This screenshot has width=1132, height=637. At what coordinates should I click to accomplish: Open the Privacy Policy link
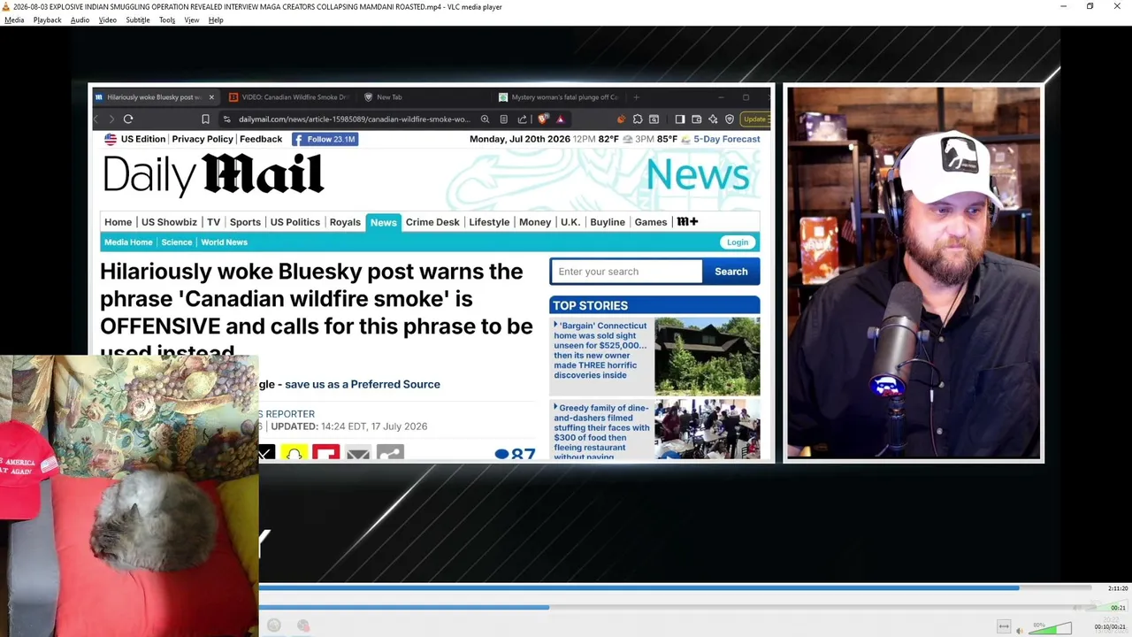[203, 139]
